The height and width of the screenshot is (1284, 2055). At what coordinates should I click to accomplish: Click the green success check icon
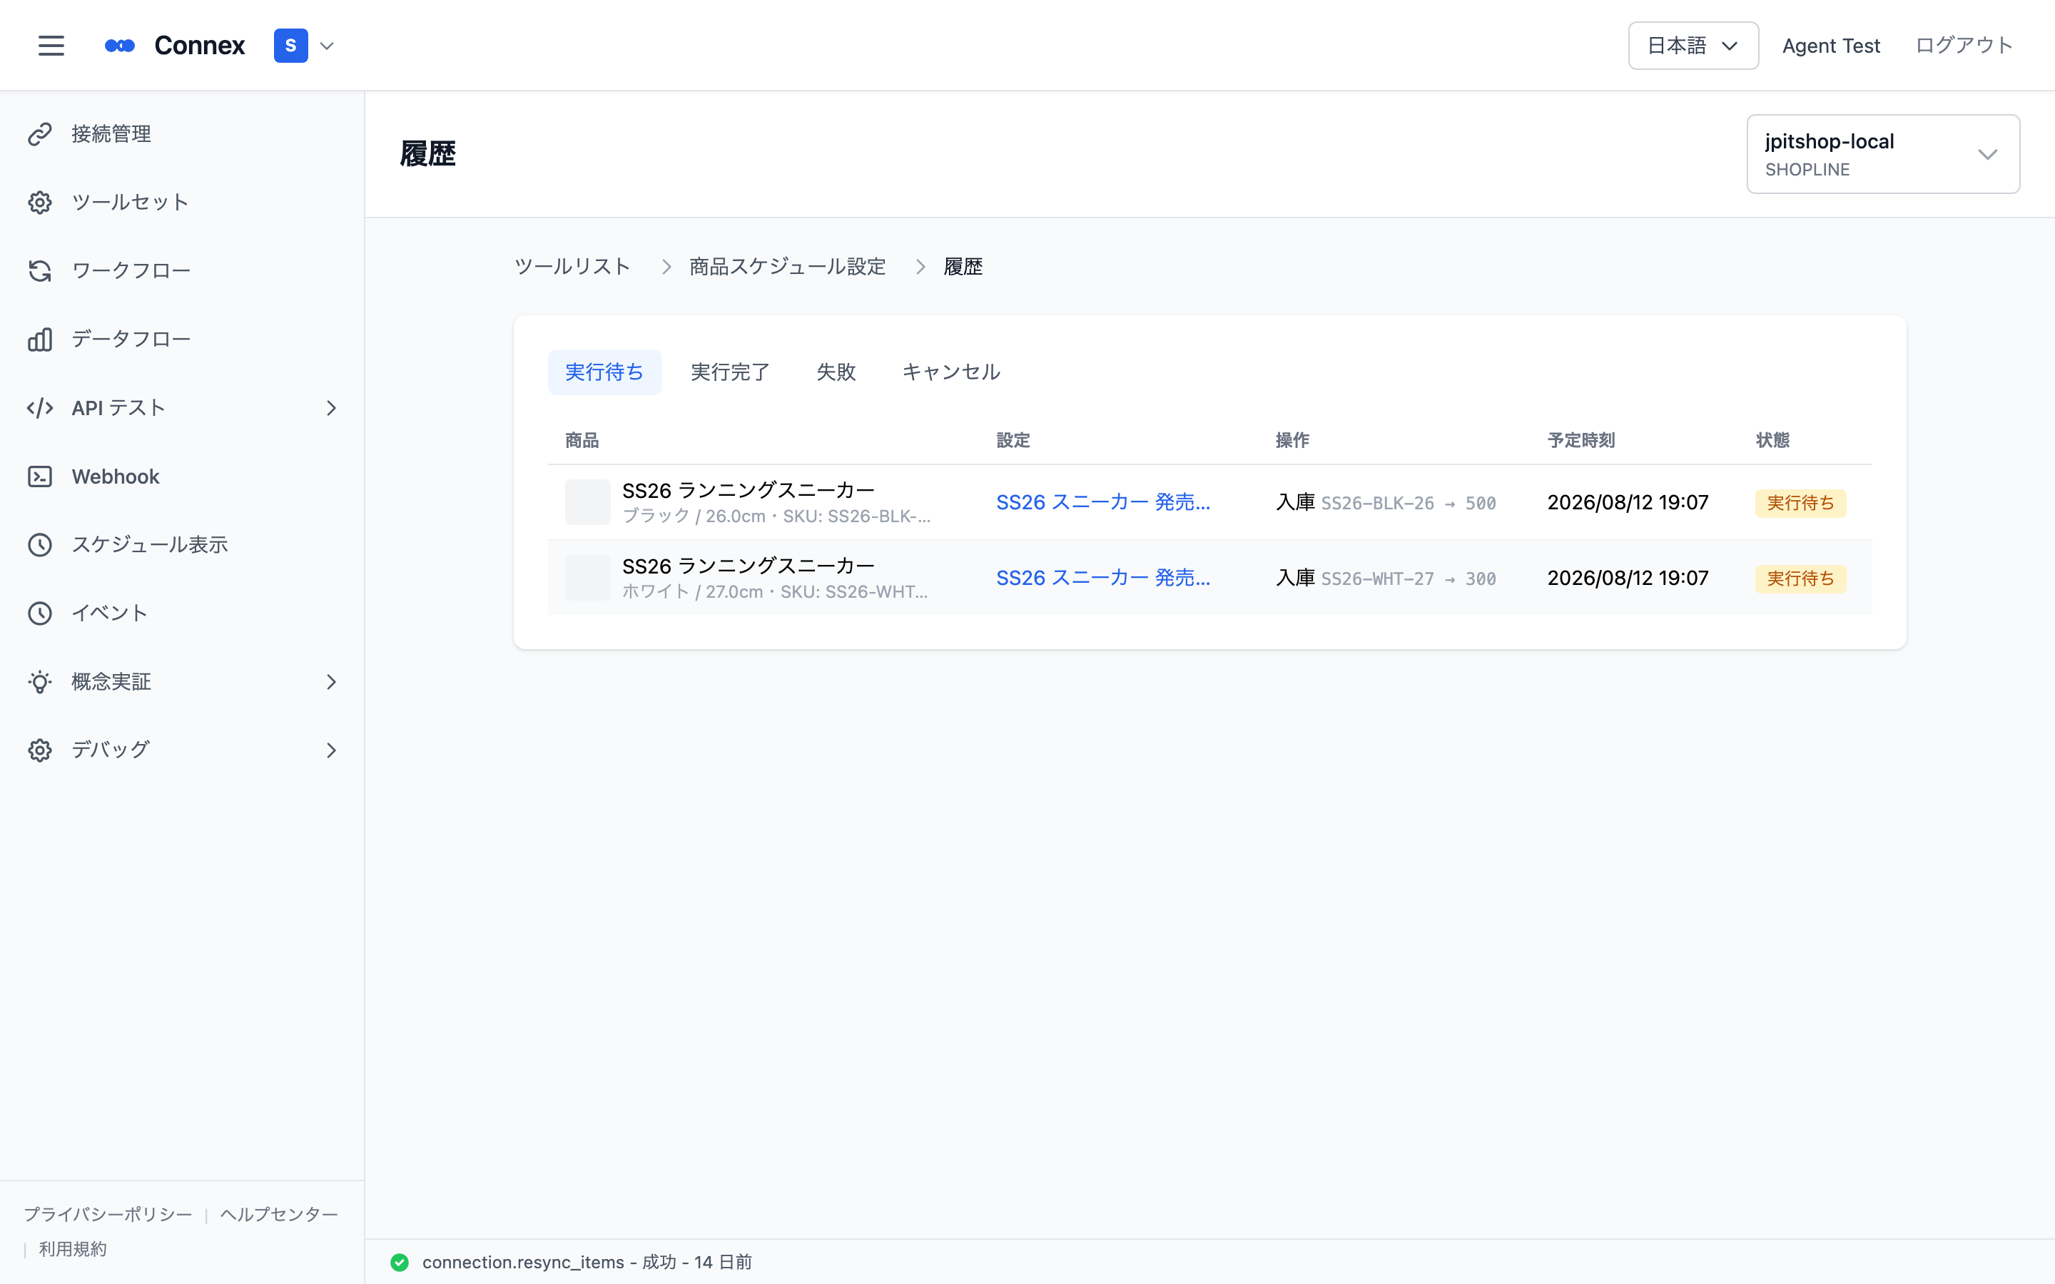point(400,1263)
